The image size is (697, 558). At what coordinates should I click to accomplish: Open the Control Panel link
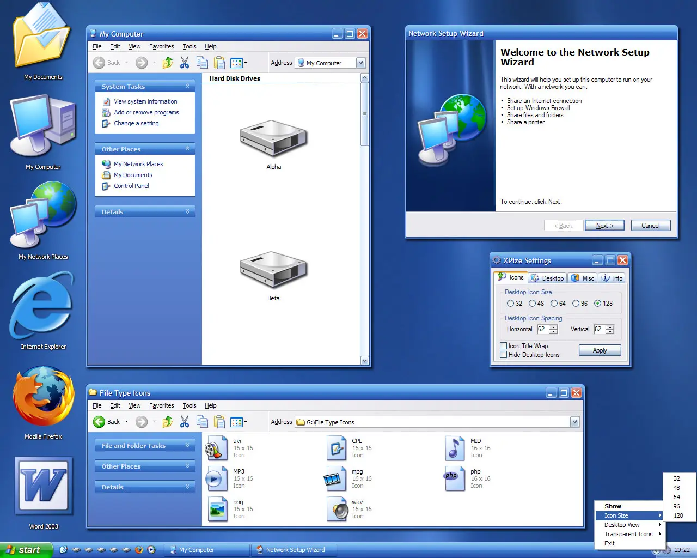[131, 186]
